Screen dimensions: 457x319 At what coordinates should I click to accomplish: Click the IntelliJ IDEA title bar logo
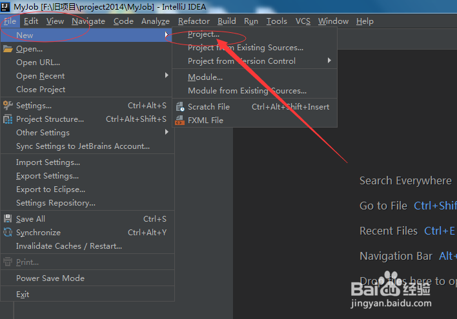[5, 6]
